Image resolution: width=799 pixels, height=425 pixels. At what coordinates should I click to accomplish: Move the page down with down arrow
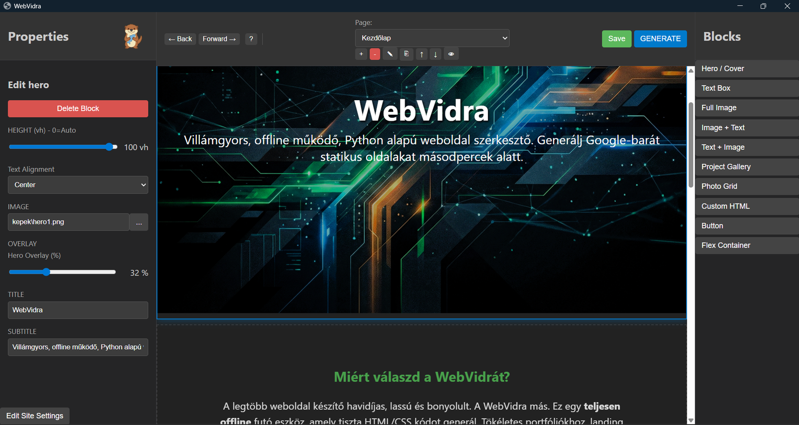pos(435,54)
